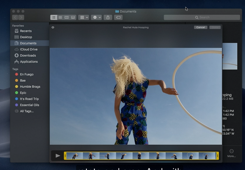Screen dimensions: 245x170
Task: Switch Finder to list view
Action: pos(60,17)
